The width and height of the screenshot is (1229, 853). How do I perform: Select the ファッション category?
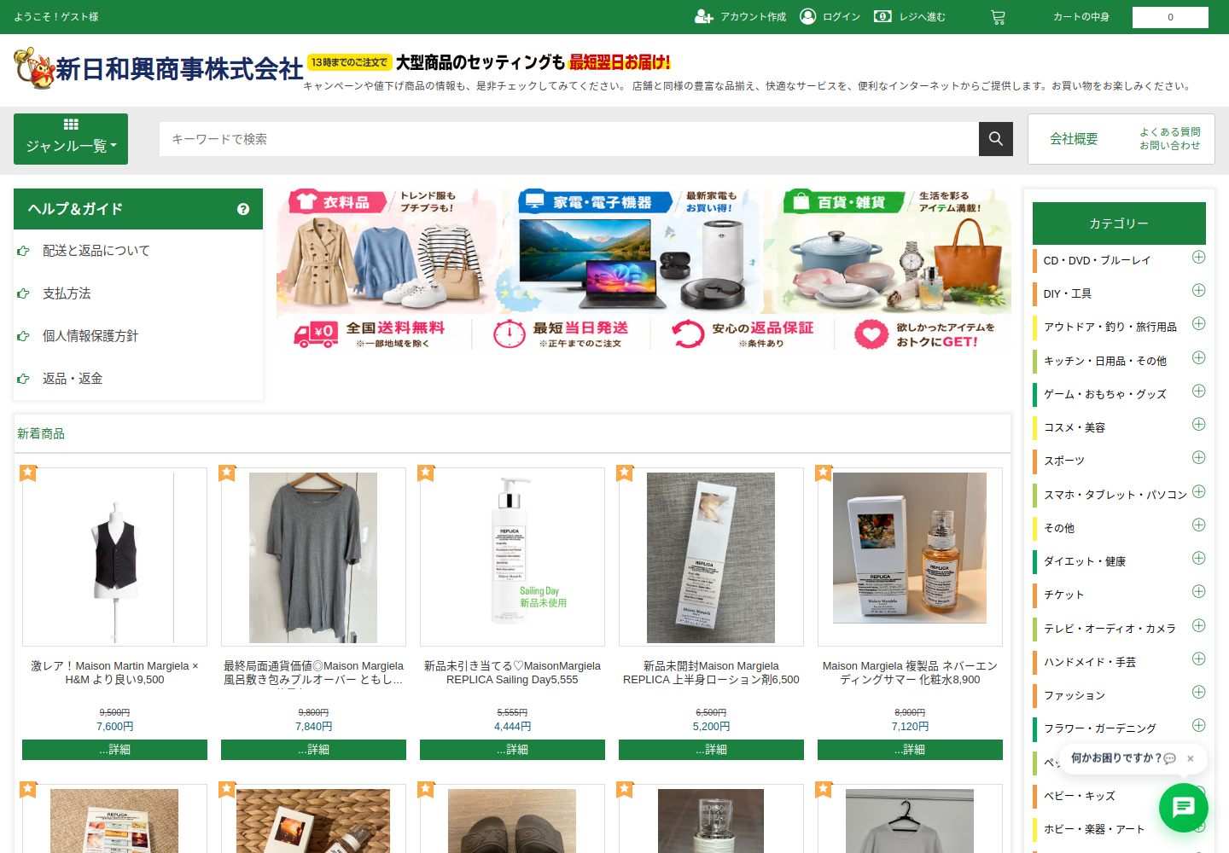pos(1075,695)
